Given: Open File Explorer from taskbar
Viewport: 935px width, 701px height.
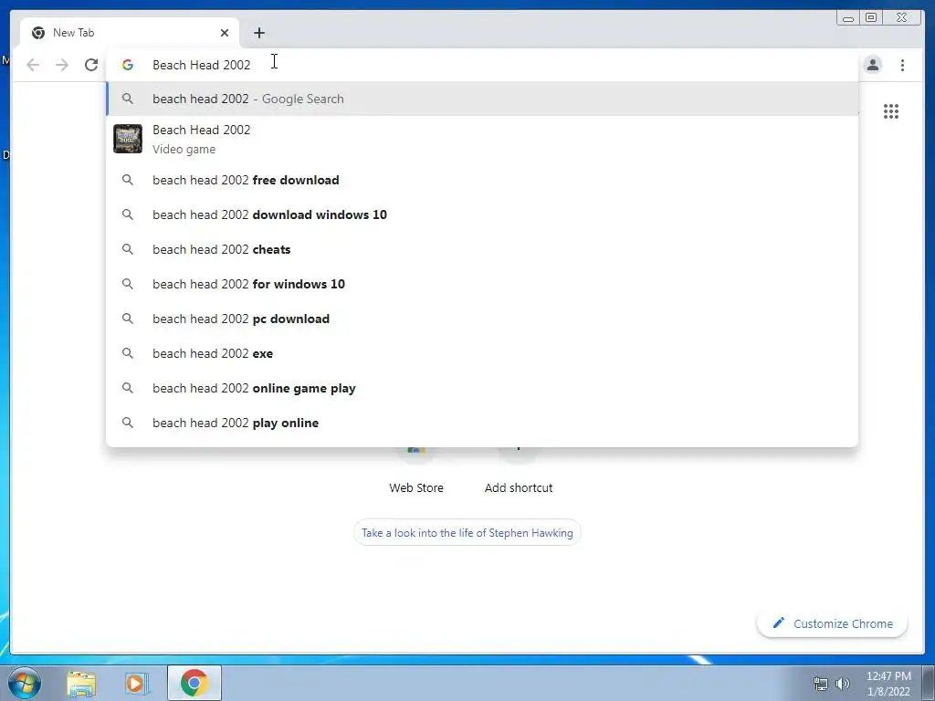Looking at the screenshot, I should [x=81, y=683].
